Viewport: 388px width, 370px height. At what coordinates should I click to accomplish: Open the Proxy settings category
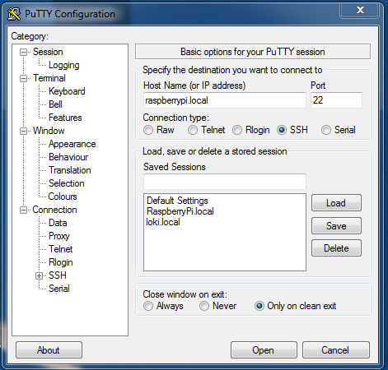[x=59, y=236]
